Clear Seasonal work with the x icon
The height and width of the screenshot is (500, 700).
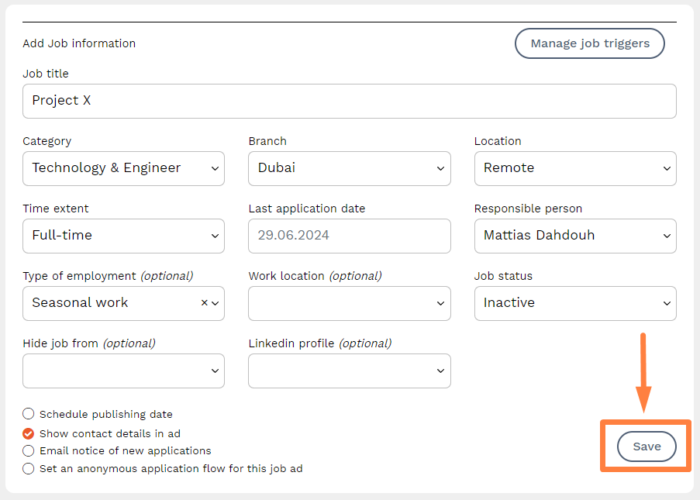click(x=205, y=303)
